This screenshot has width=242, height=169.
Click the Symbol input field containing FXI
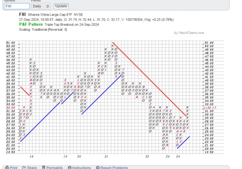[x=17, y=6]
